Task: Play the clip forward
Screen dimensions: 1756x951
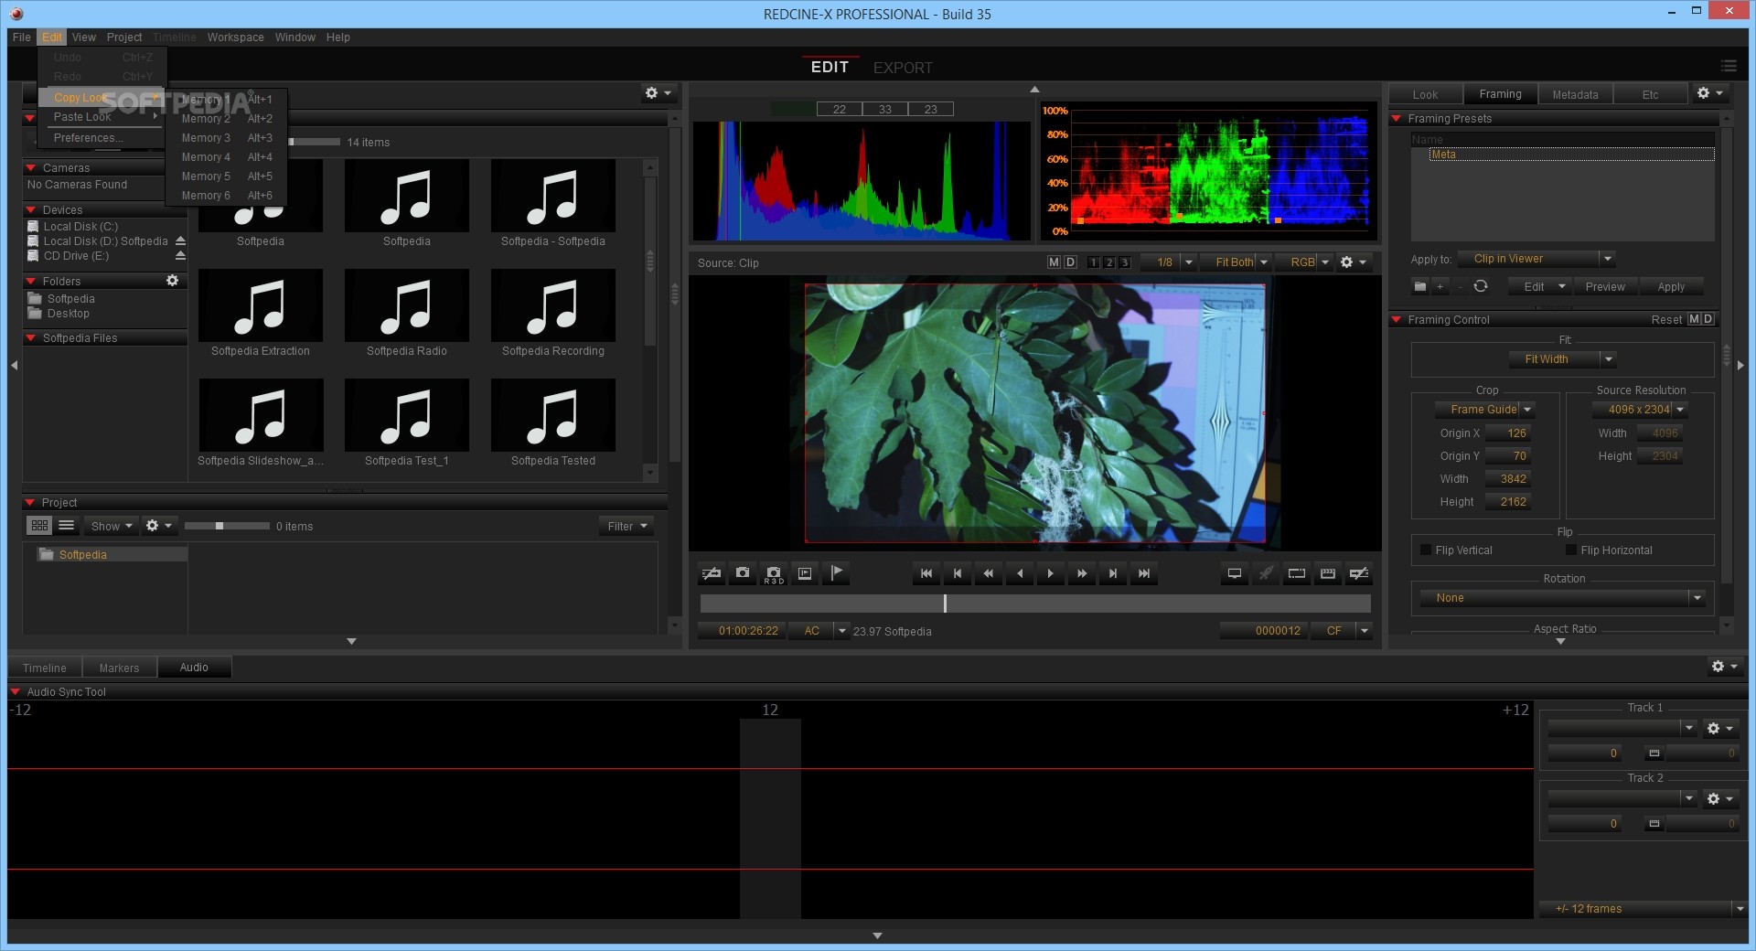Action: [x=1051, y=573]
